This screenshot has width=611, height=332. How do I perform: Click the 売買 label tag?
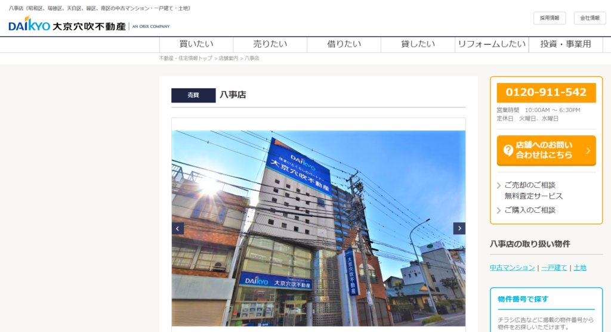point(193,95)
